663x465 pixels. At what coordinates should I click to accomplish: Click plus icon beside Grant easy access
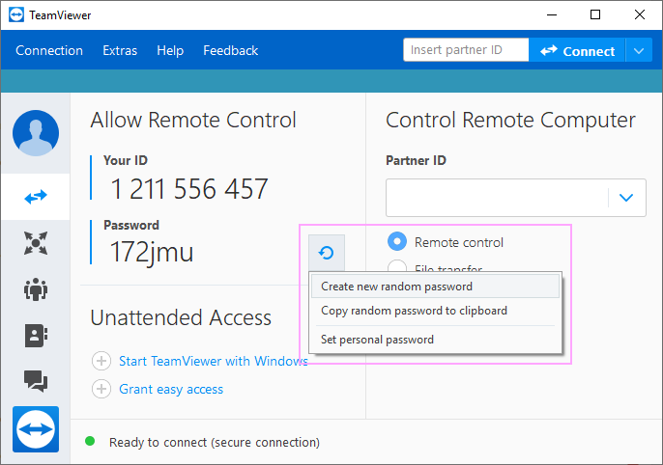pos(101,389)
